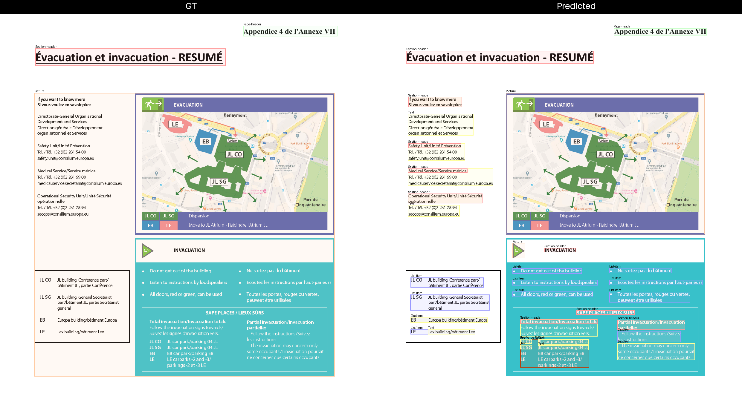742x396 pixels.
Task: Select "Total invacuation/Invacuation totale" in GT panel
Action: [x=188, y=322]
